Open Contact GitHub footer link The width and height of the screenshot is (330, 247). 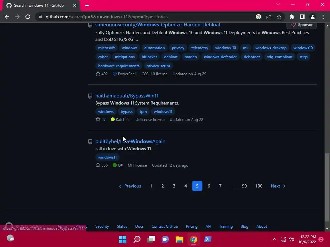coord(165,226)
